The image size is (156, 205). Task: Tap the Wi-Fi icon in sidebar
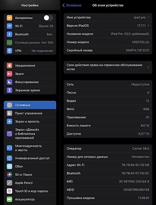9,26
